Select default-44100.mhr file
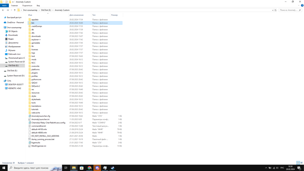 coord(75,129)
